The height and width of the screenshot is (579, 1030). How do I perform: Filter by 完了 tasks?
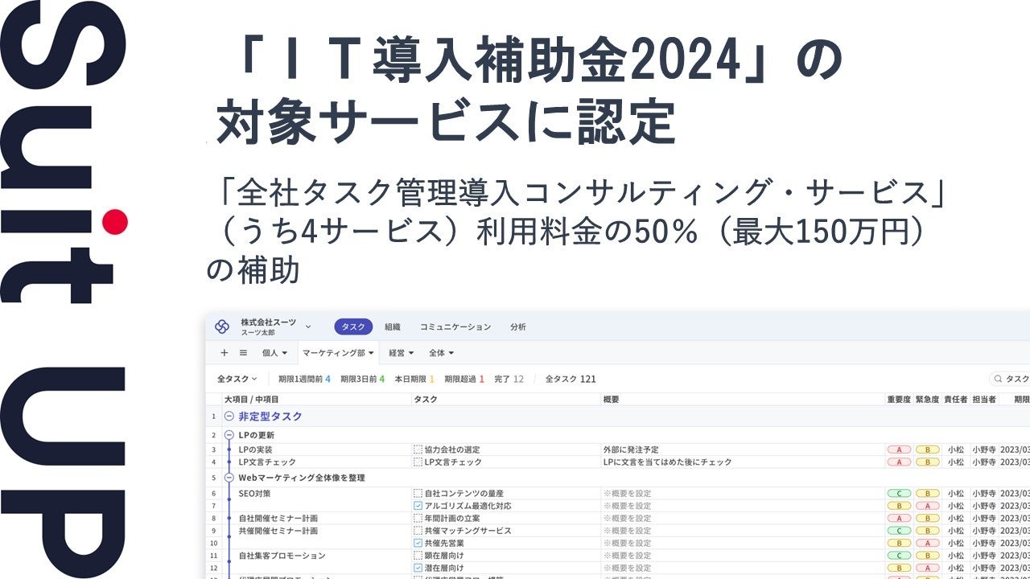(x=509, y=379)
